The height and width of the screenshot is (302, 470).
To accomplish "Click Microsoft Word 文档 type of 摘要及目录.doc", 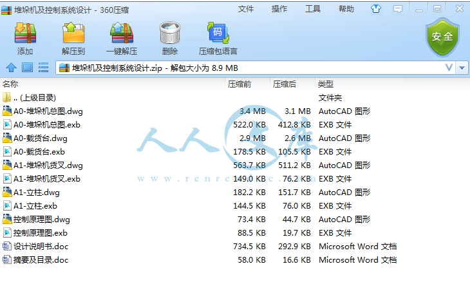I will pyautogui.click(x=357, y=260).
